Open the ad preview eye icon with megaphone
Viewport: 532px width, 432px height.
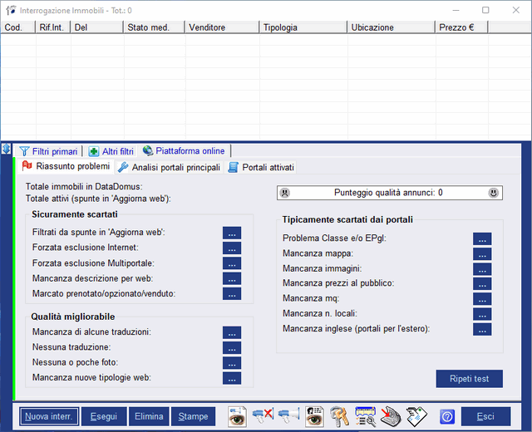pos(237,416)
